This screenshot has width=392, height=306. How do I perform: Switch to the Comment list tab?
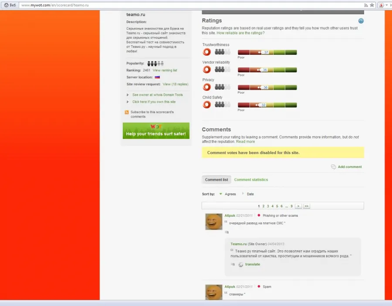pos(216,180)
